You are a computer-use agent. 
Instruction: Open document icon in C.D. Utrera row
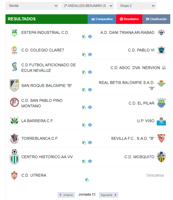(x=87, y=180)
